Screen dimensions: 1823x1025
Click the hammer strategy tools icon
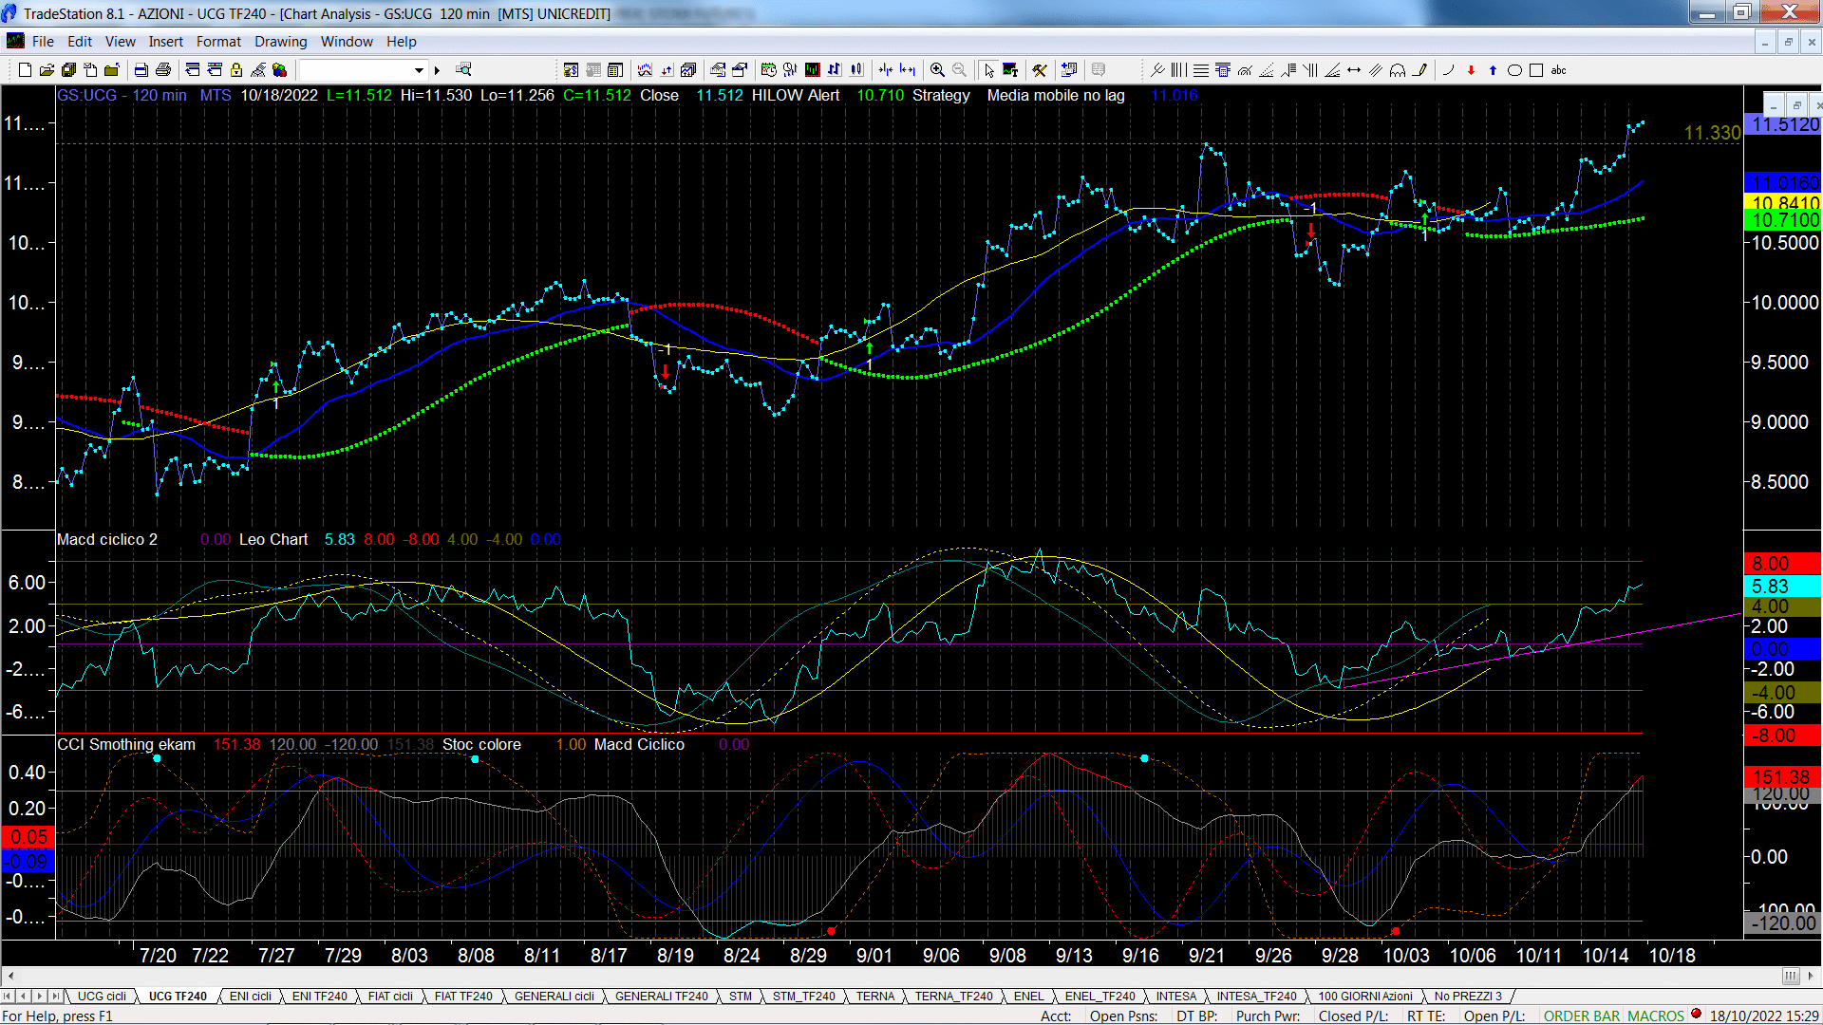pos(1040,70)
